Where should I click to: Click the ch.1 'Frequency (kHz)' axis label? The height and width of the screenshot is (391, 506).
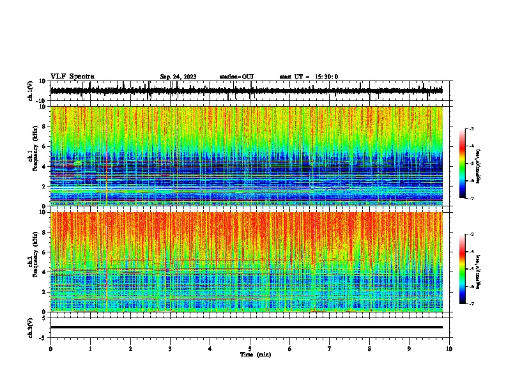35,148
